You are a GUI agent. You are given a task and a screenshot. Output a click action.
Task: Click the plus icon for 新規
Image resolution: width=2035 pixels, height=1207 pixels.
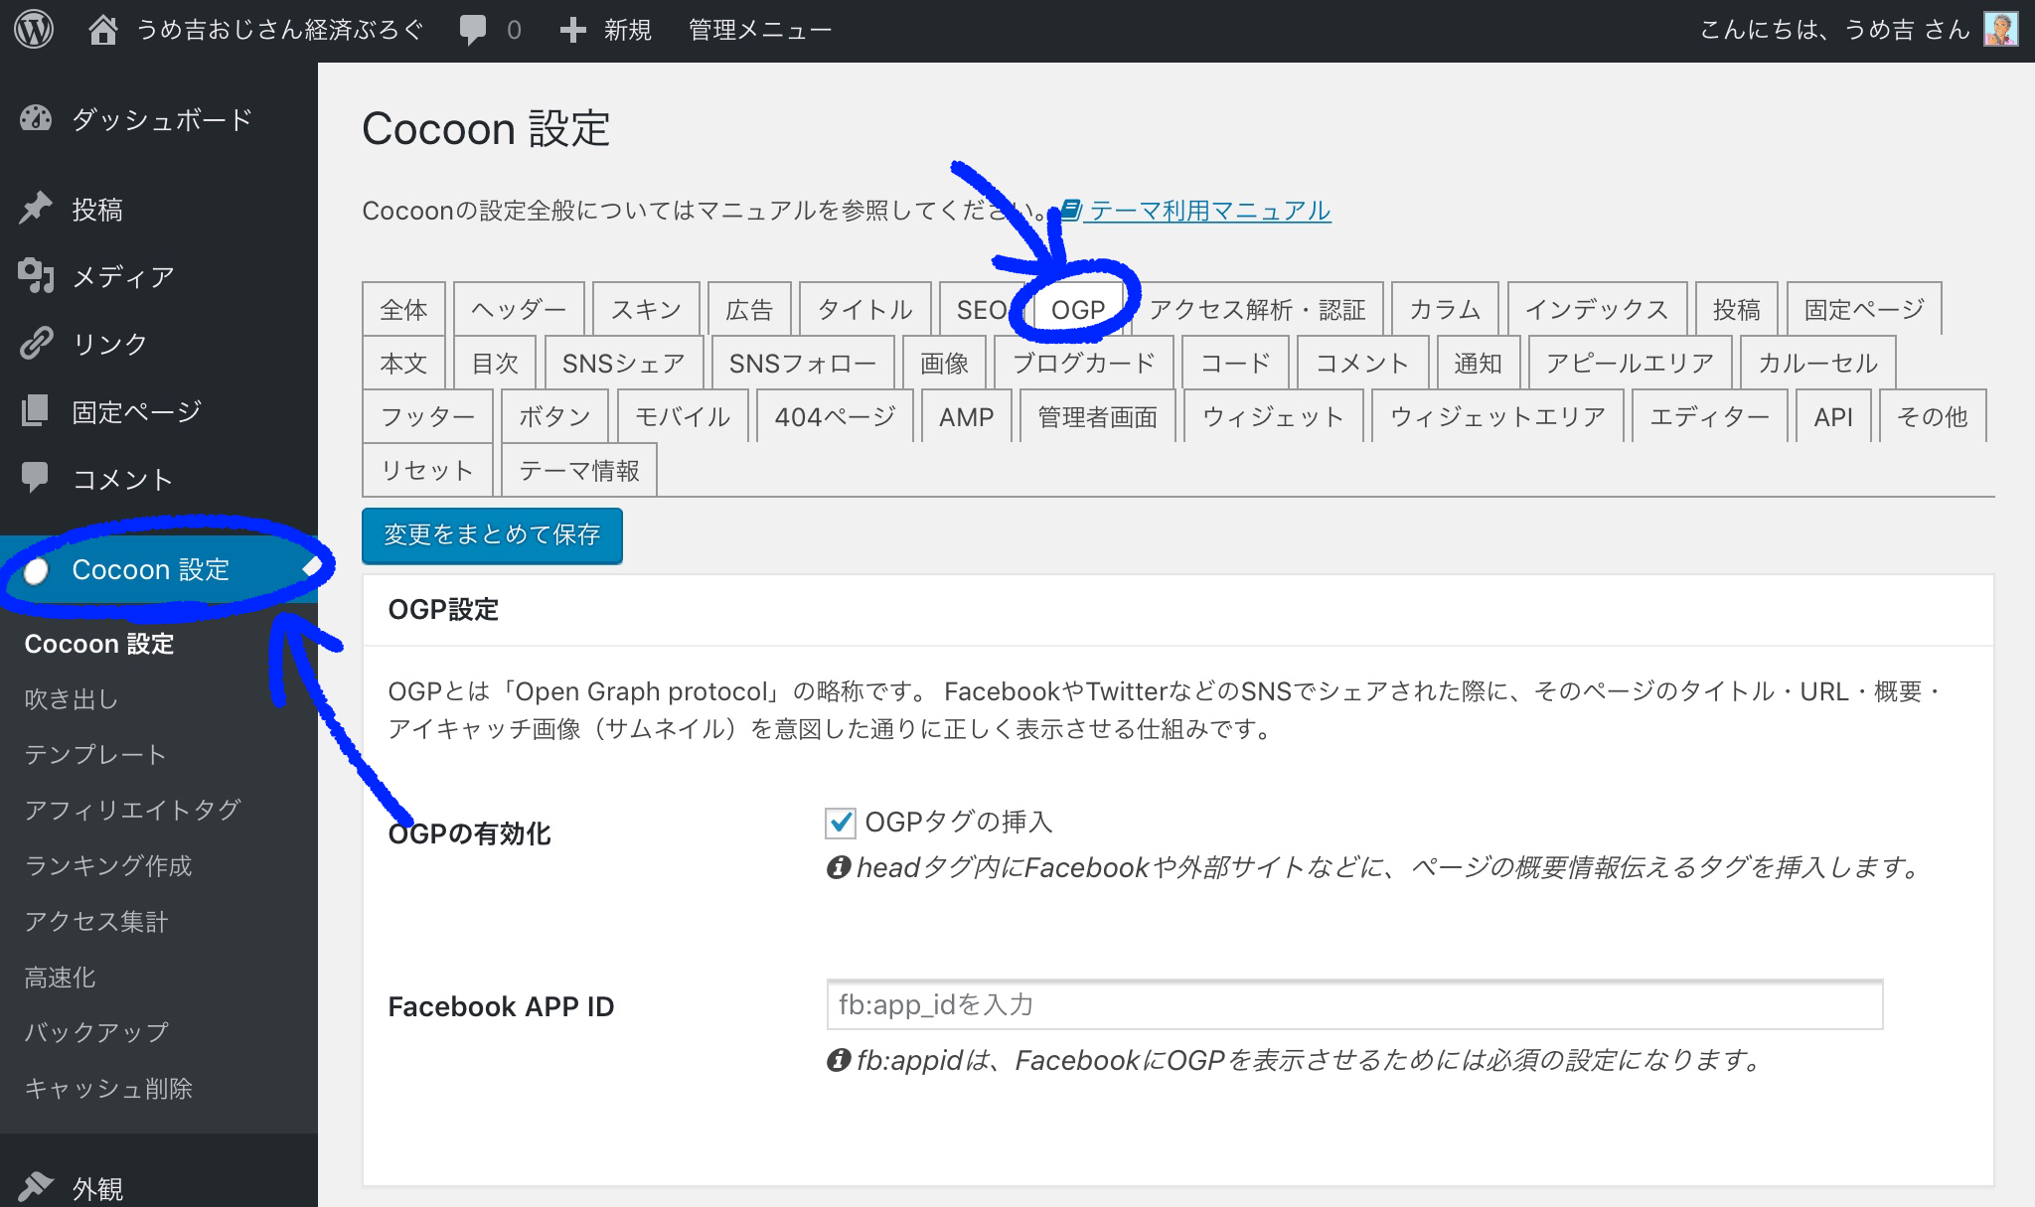click(x=572, y=30)
